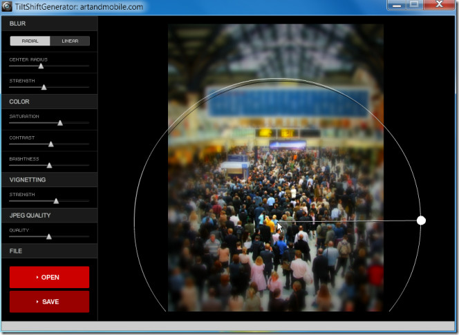The image size is (459, 335).
Task: Select the Radial blur mode
Action: point(30,41)
